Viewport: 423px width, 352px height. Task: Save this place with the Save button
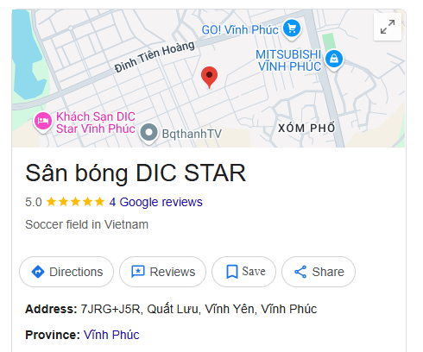[x=243, y=272]
